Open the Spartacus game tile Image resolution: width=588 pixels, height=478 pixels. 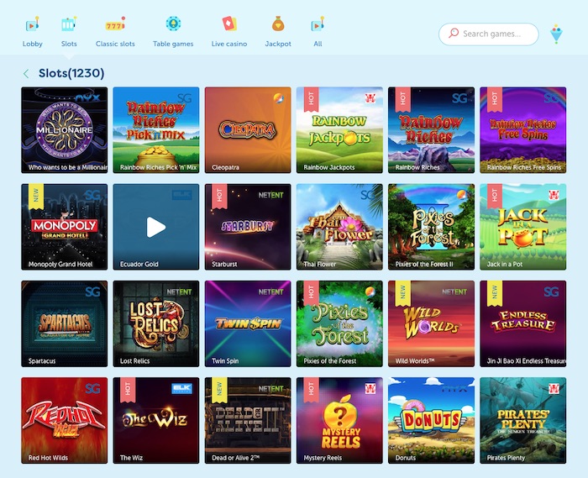65,323
